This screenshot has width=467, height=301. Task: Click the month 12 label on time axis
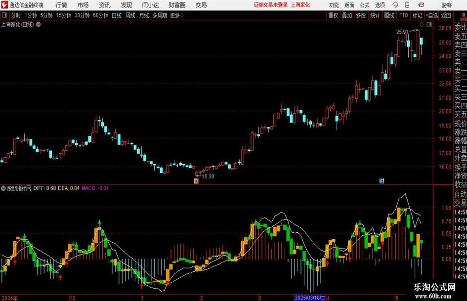click(73, 298)
